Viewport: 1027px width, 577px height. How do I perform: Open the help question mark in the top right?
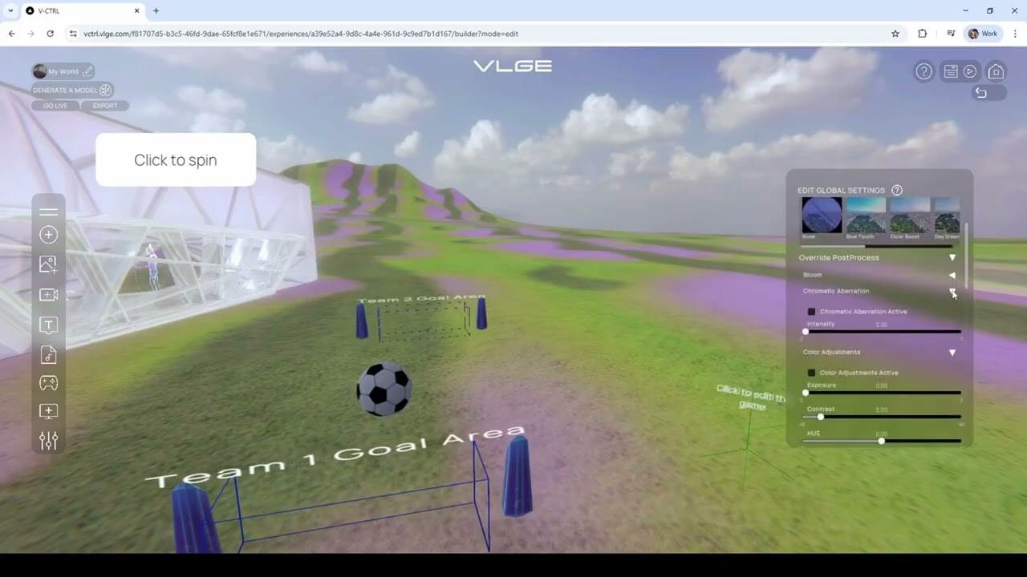(x=923, y=71)
